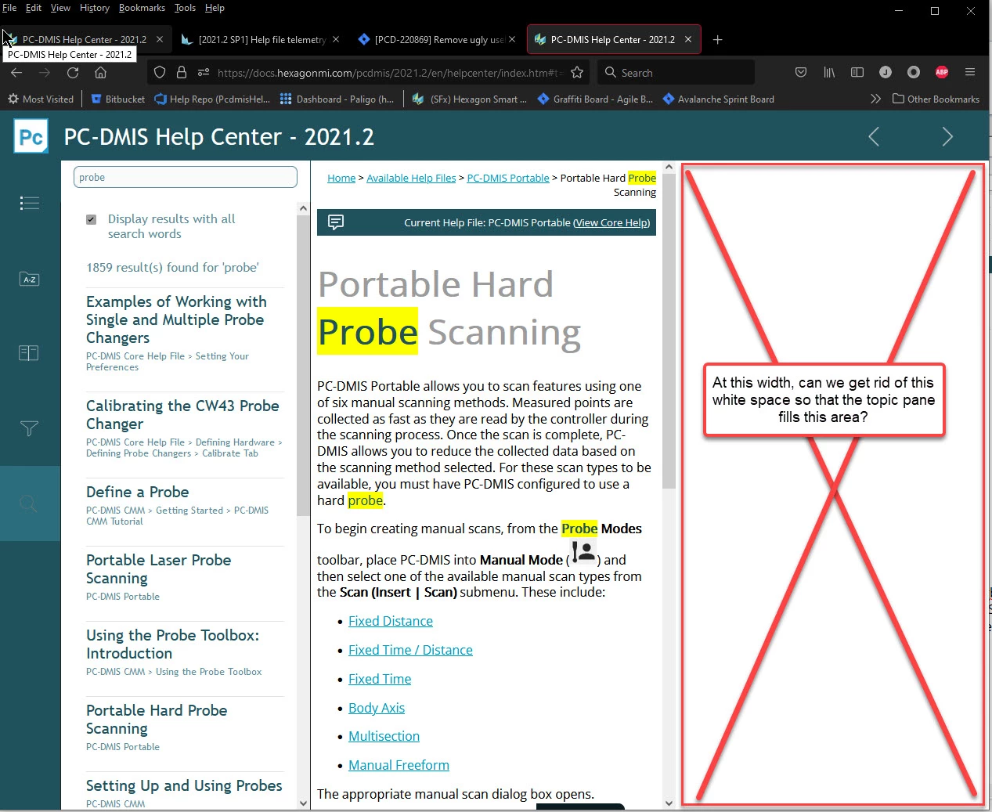Select the search magnifier sidebar icon
The width and height of the screenshot is (992, 812).
pos(29,503)
